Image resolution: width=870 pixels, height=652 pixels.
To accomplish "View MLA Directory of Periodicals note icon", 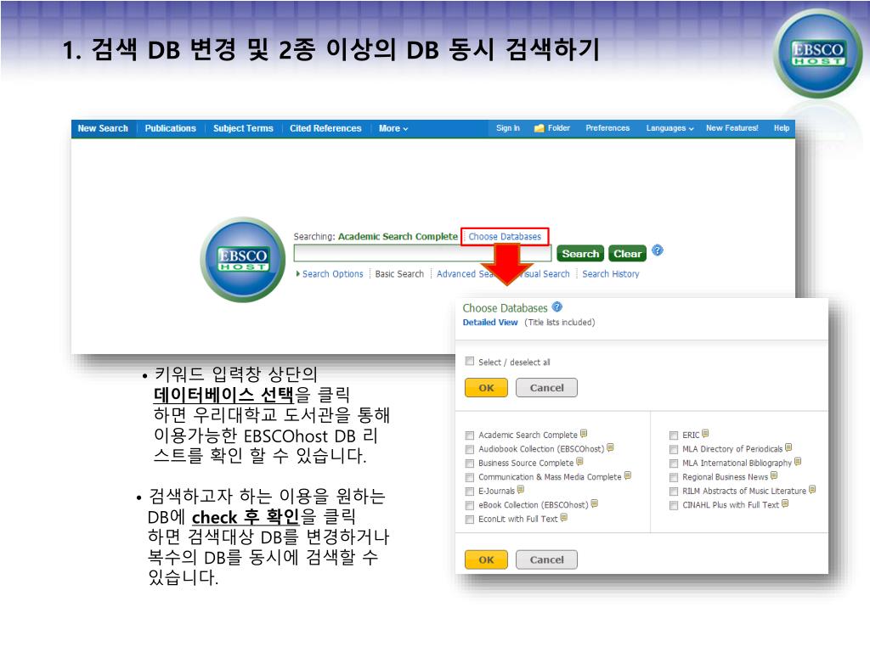I will tap(789, 447).
